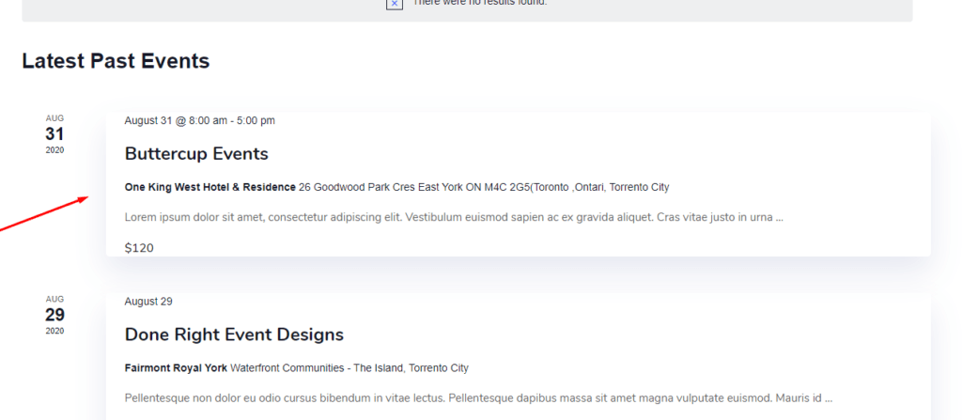Image resolution: width=962 pixels, height=420 pixels.
Task: Click 'Waterfront Communities - The Island' address text
Action: point(317,368)
